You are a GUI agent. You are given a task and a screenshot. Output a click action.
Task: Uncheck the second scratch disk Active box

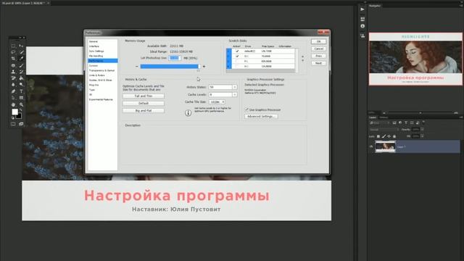point(237,57)
